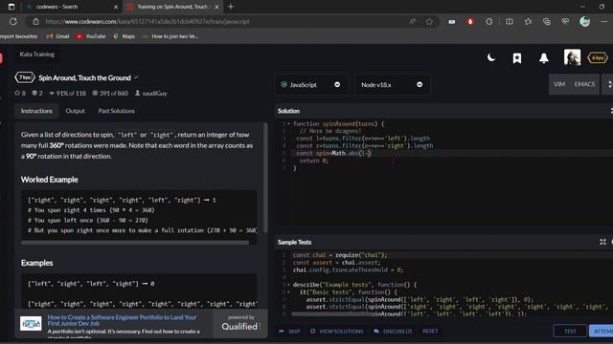Open YouTube bookmark

[x=91, y=36]
